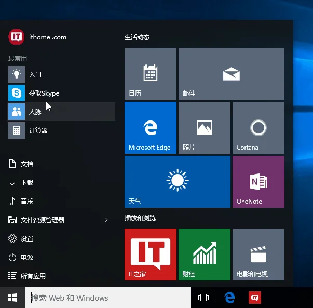Click the 下载 download arrow icon
Screen dimensions: 313x308
(x=12, y=182)
